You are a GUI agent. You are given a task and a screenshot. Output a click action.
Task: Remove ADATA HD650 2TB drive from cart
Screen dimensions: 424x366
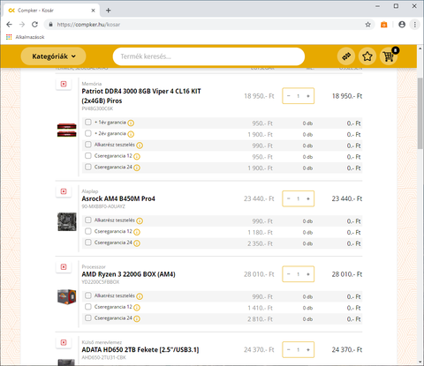[64, 342]
